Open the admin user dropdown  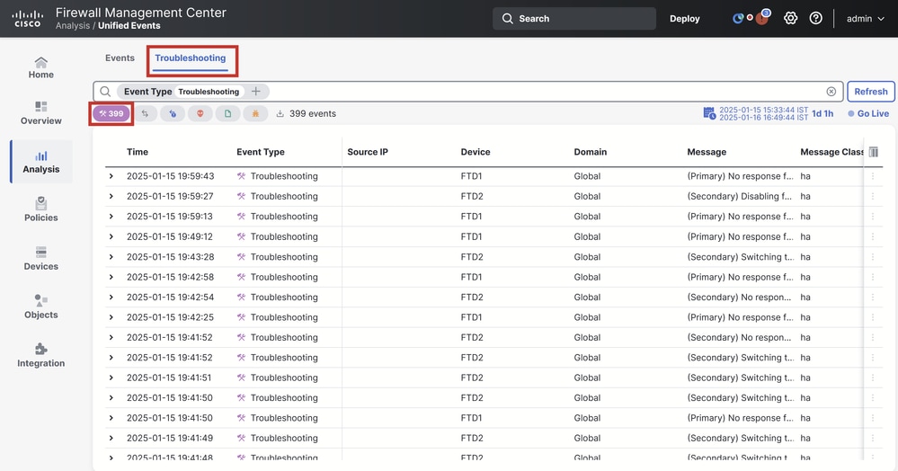866,18
